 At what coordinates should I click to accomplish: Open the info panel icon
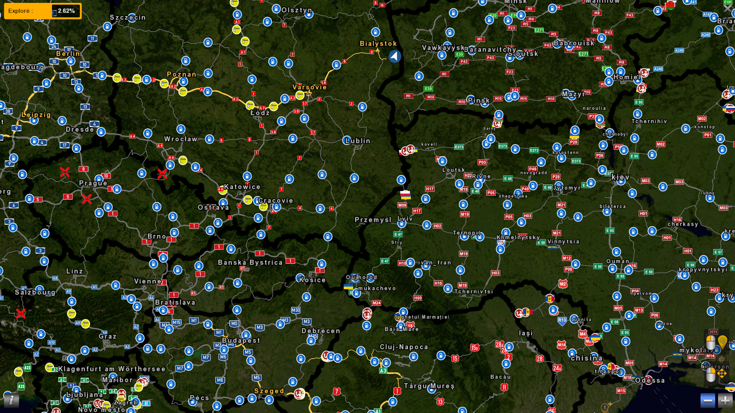(11, 400)
